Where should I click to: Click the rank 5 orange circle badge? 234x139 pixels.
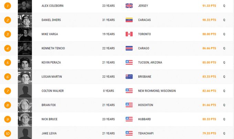tap(8, 63)
